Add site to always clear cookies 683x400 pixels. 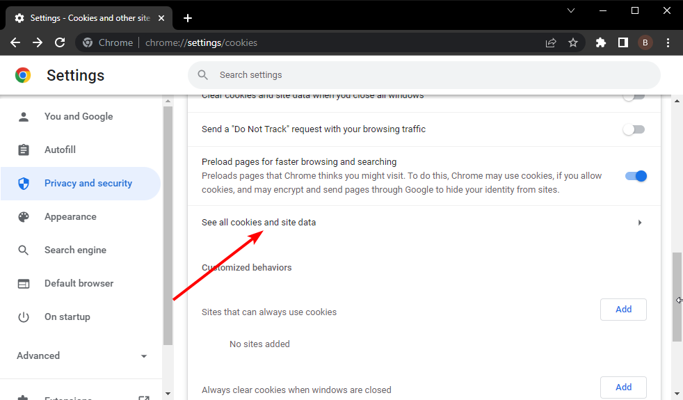(x=623, y=387)
